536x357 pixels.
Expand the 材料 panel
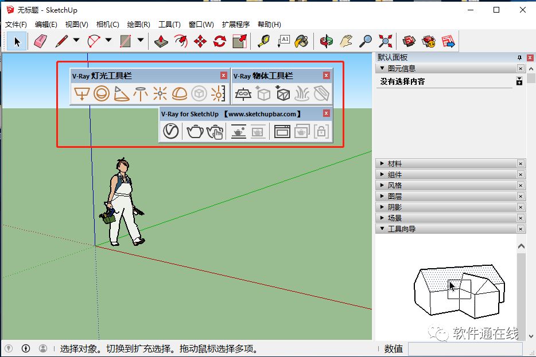(382, 163)
